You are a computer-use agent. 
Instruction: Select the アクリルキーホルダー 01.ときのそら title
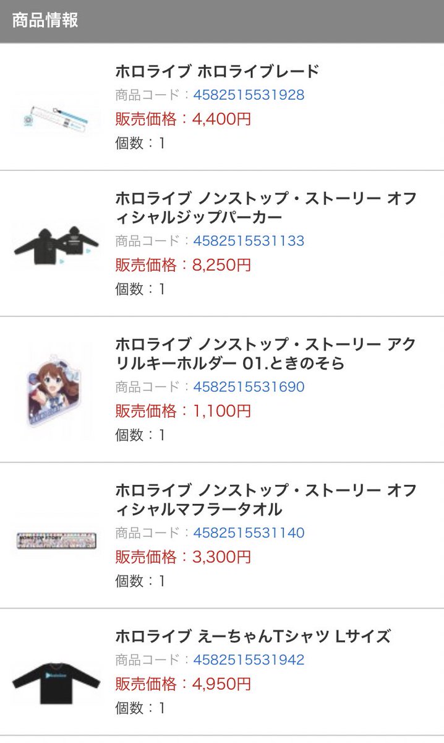point(266,354)
